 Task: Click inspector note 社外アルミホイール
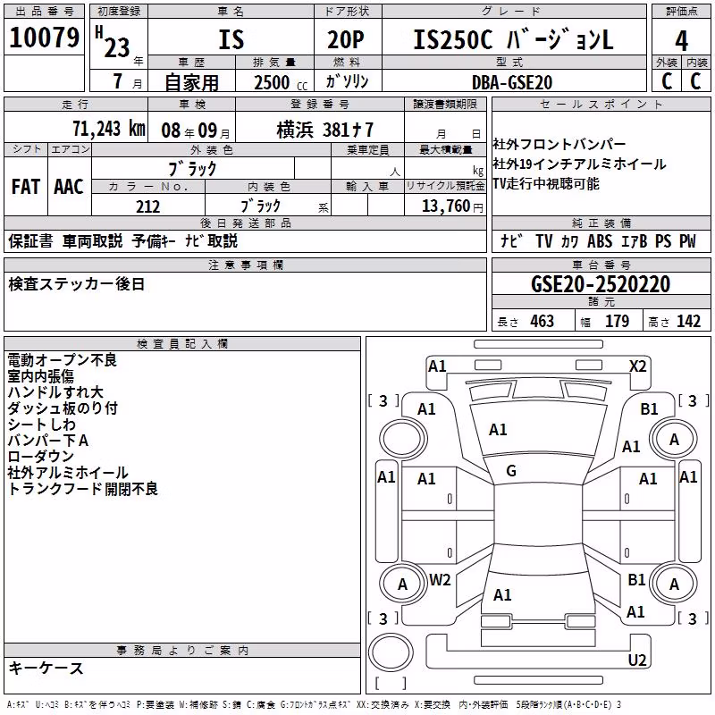click(68, 473)
